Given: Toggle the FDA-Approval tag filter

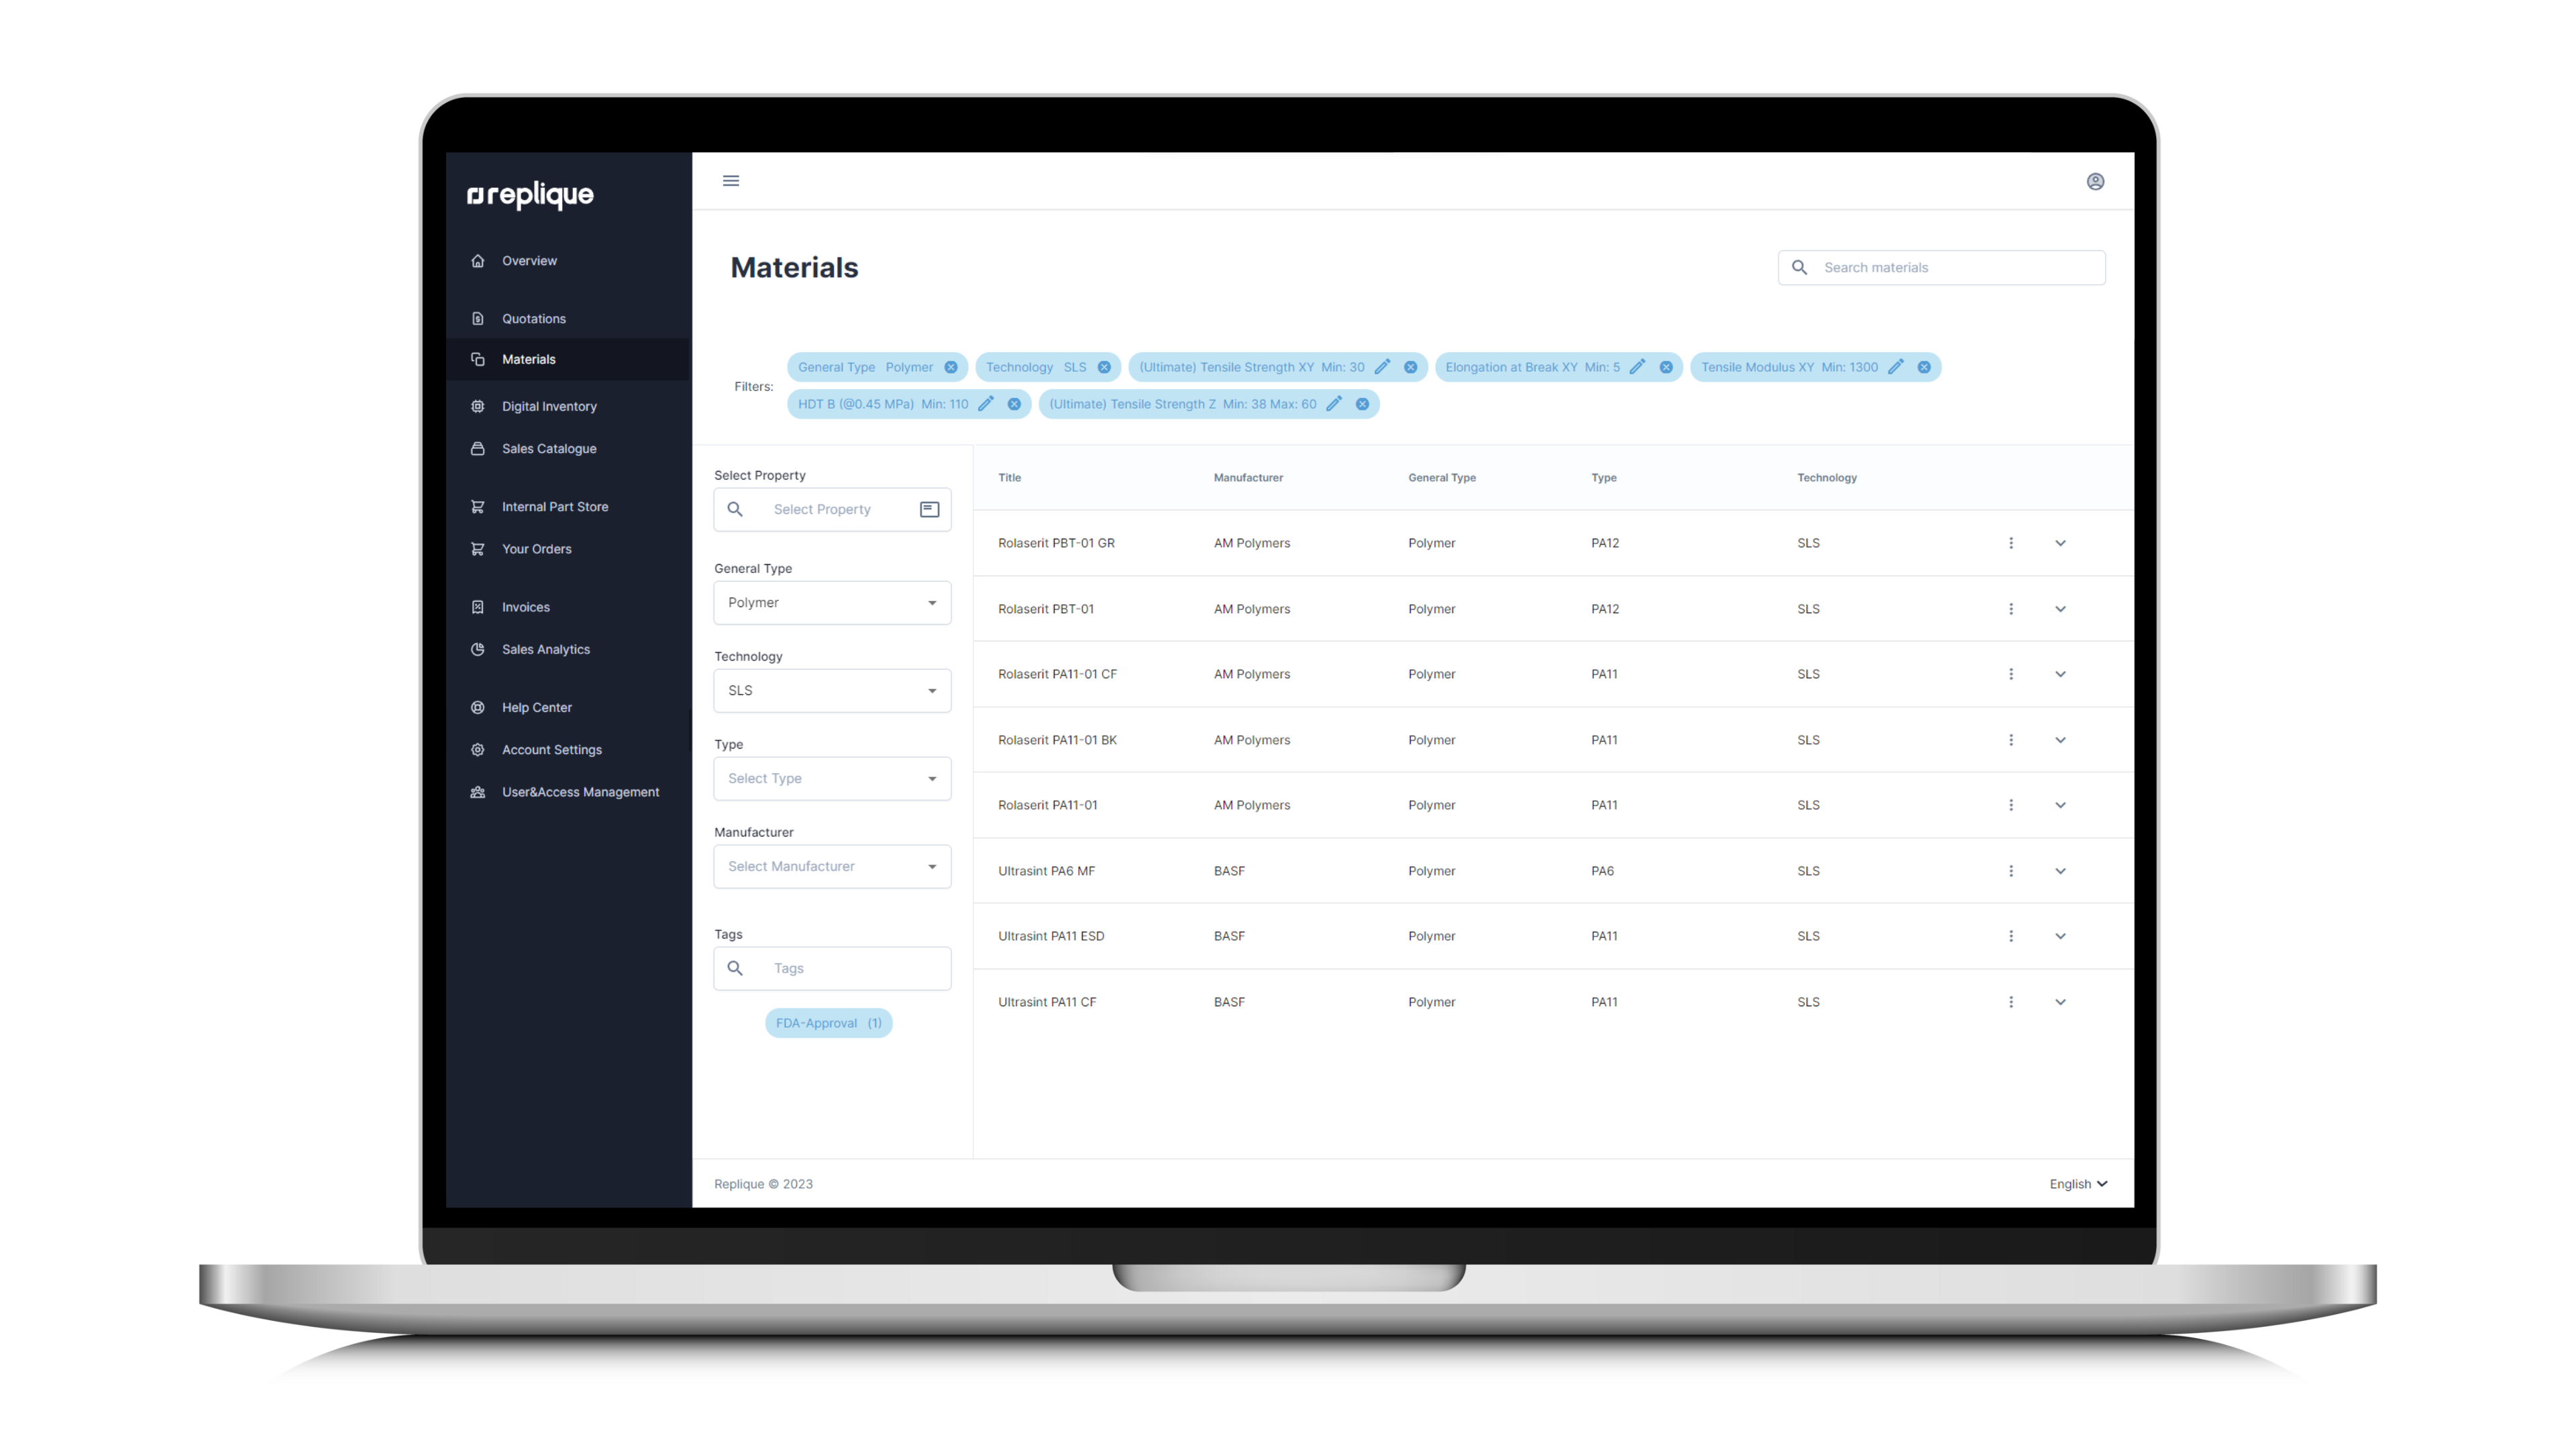Looking at the screenshot, I should click(828, 1022).
